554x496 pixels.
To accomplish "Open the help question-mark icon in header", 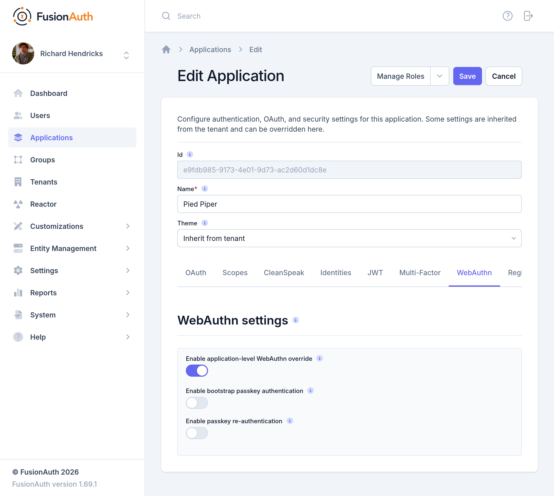I will tap(507, 16).
